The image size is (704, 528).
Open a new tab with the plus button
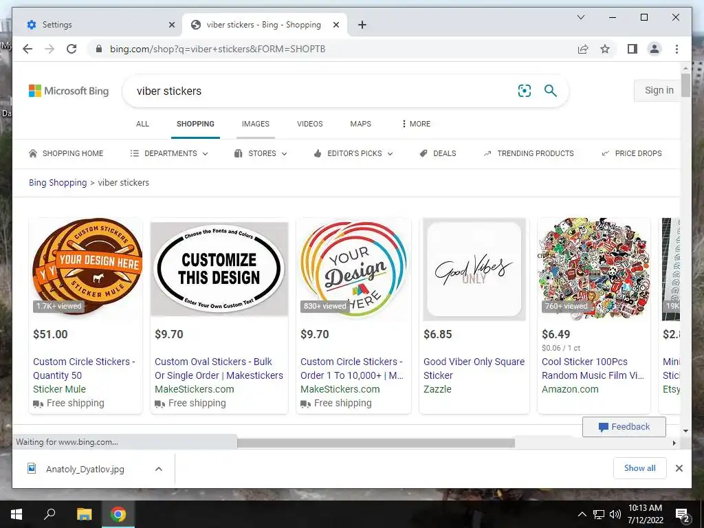click(362, 25)
